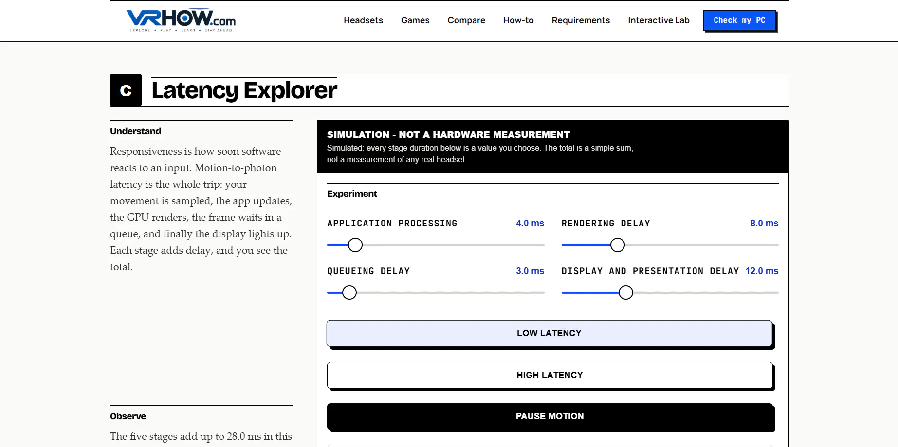898x447 pixels.
Task: Click the Simulation - Not a Hardware Measurement banner title
Action: (x=448, y=135)
